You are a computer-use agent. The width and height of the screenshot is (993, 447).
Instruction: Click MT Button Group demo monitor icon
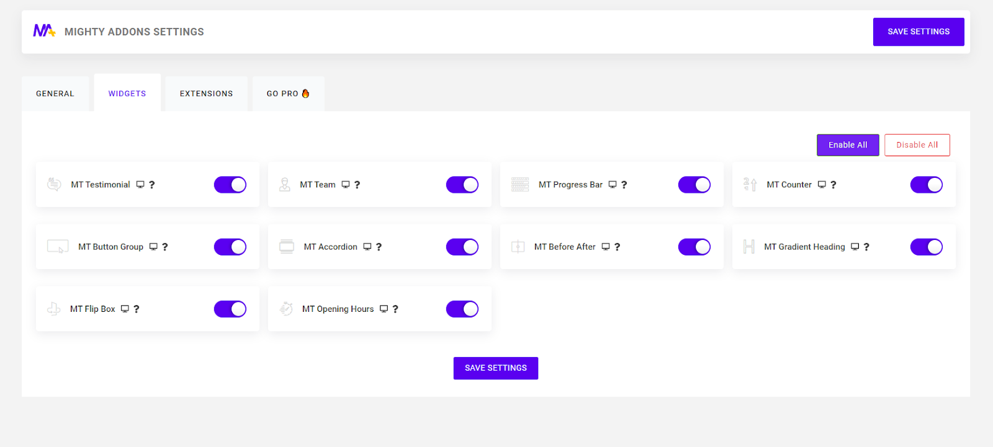point(153,247)
